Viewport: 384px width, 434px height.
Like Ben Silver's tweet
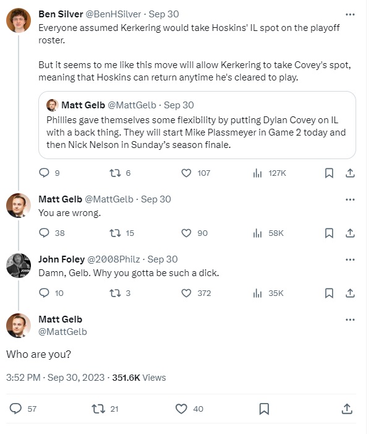186,173
